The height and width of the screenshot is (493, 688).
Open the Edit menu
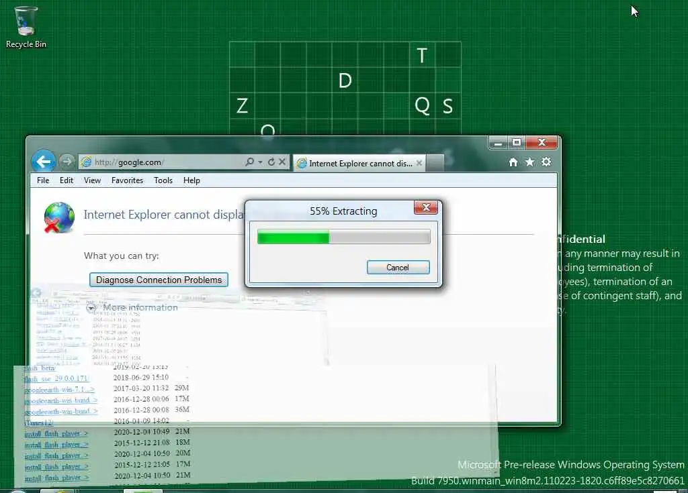point(67,180)
